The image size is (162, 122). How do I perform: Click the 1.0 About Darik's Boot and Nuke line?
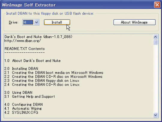pos(32,61)
